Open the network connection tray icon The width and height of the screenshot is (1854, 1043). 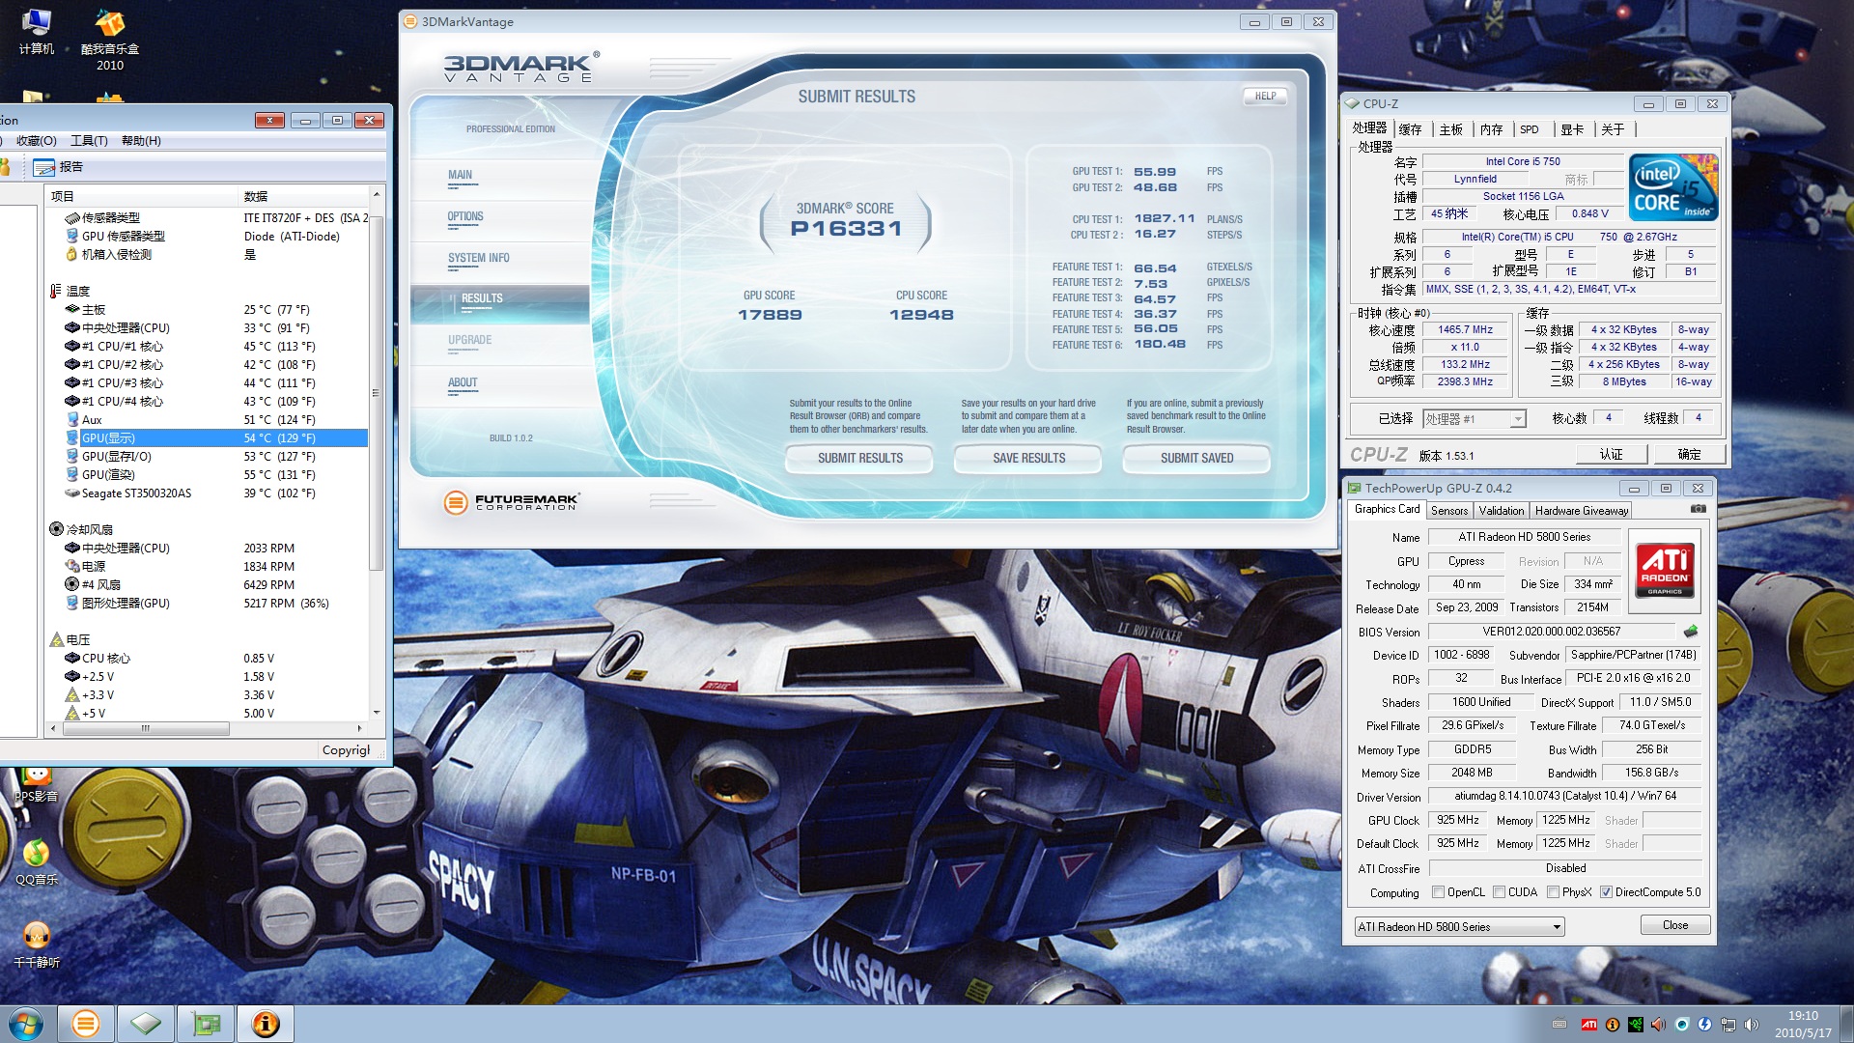[x=1728, y=1025]
